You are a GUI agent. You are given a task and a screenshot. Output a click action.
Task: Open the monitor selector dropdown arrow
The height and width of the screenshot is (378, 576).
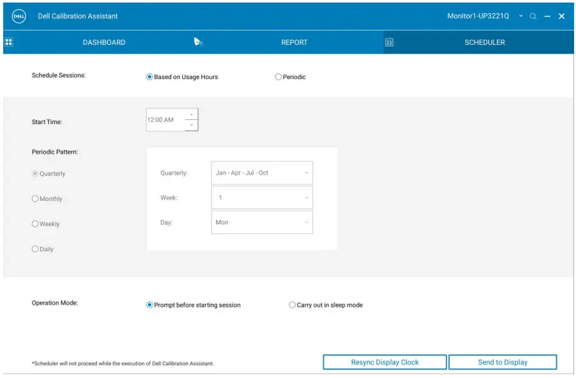521,16
